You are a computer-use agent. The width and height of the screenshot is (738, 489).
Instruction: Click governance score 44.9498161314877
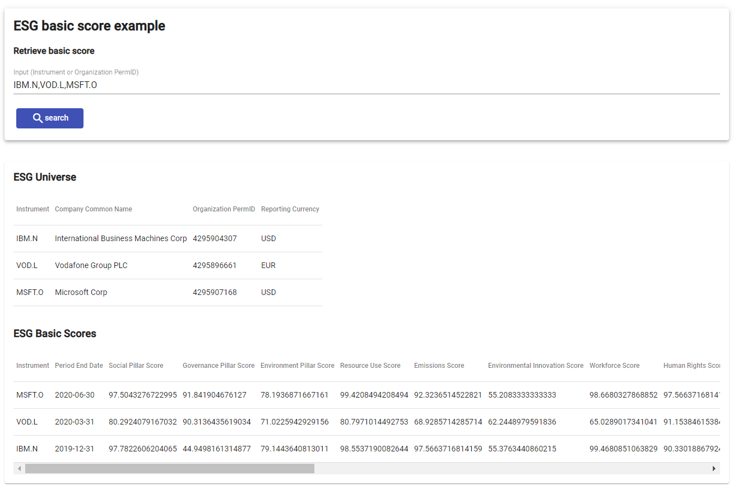[x=217, y=449]
